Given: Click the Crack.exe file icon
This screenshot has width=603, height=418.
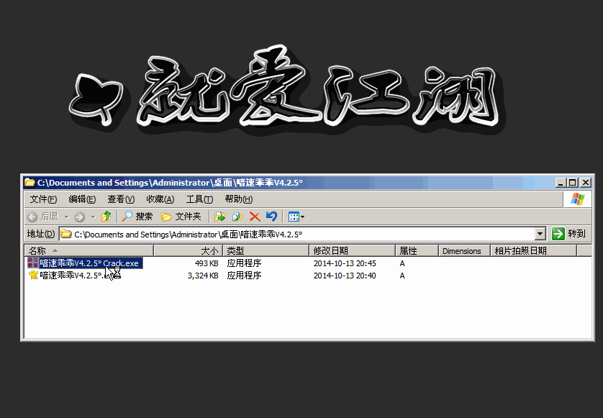Looking at the screenshot, I should tap(33, 263).
